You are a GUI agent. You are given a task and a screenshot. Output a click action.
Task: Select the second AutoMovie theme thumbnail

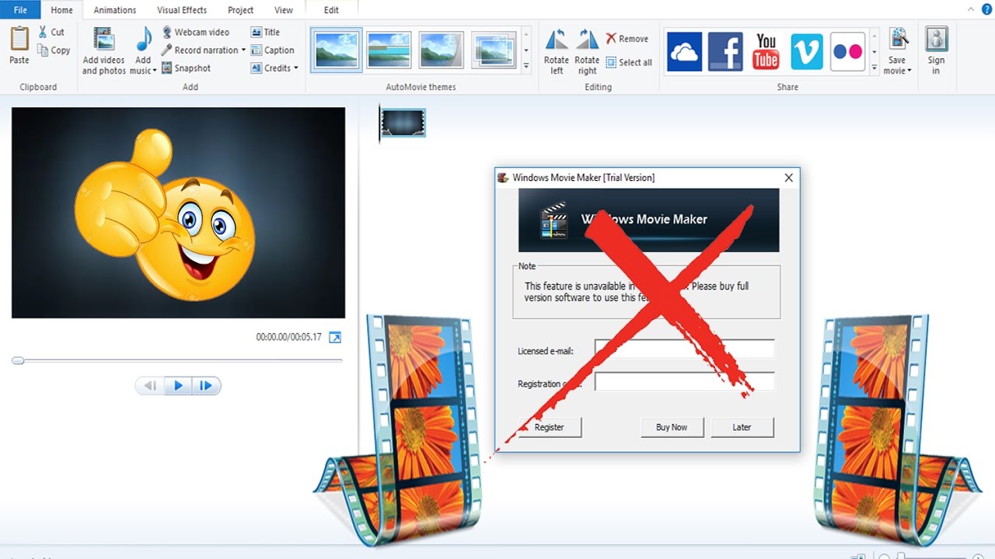pyautogui.click(x=389, y=50)
